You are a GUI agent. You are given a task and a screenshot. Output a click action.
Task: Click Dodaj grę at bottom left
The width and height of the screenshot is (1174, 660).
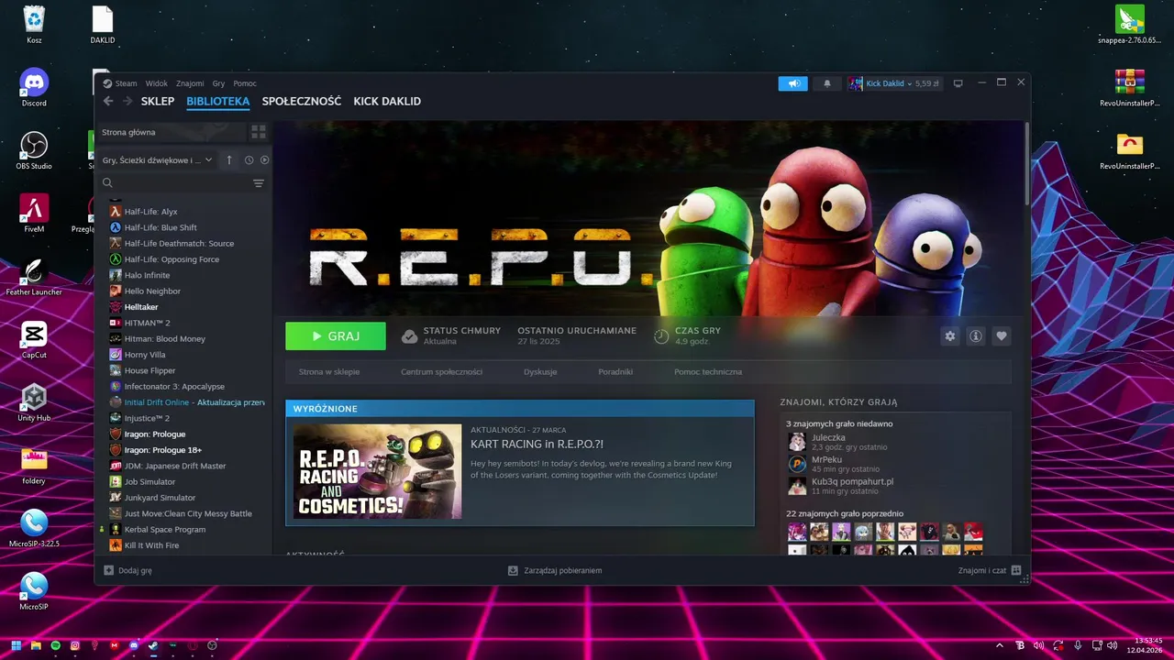coord(128,570)
